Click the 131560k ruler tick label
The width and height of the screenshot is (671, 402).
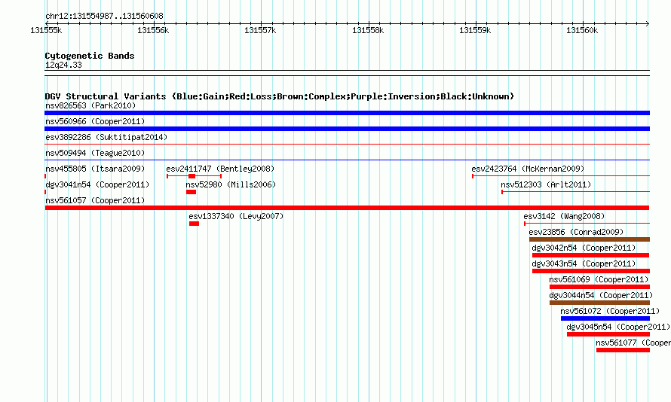[582, 30]
